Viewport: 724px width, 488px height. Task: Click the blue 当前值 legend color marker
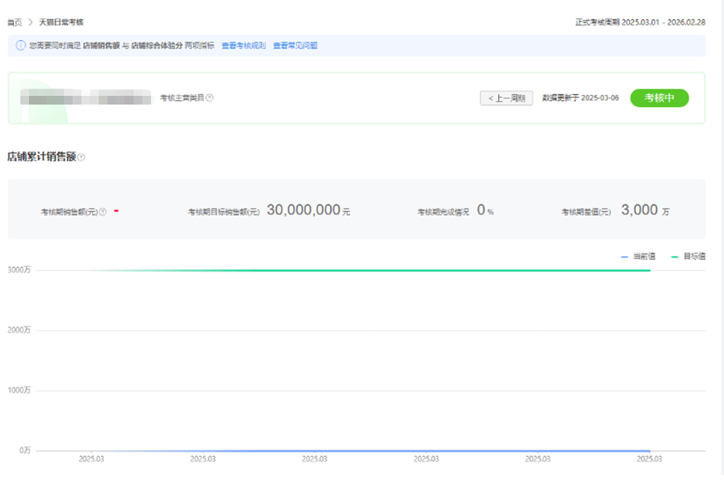point(625,256)
